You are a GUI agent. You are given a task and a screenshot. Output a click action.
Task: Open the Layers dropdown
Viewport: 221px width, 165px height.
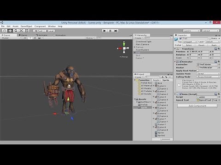tap(192, 31)
